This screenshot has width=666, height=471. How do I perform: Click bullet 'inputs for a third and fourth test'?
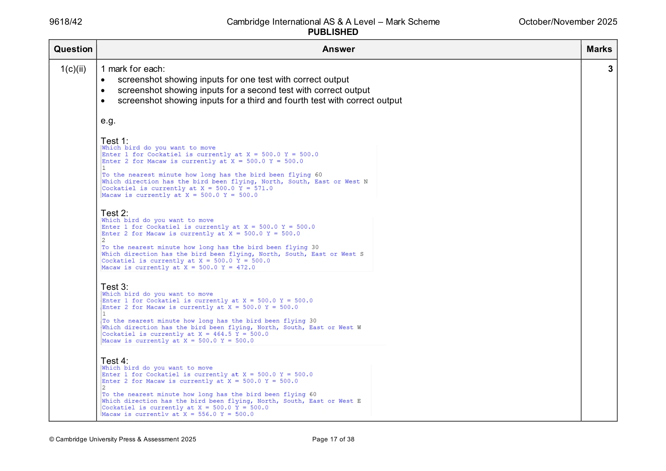coord(260,101)
